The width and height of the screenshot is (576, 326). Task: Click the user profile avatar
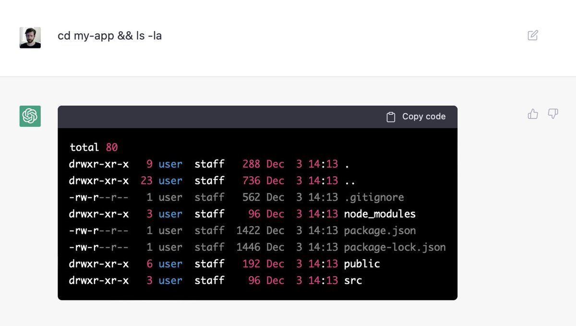30,37
